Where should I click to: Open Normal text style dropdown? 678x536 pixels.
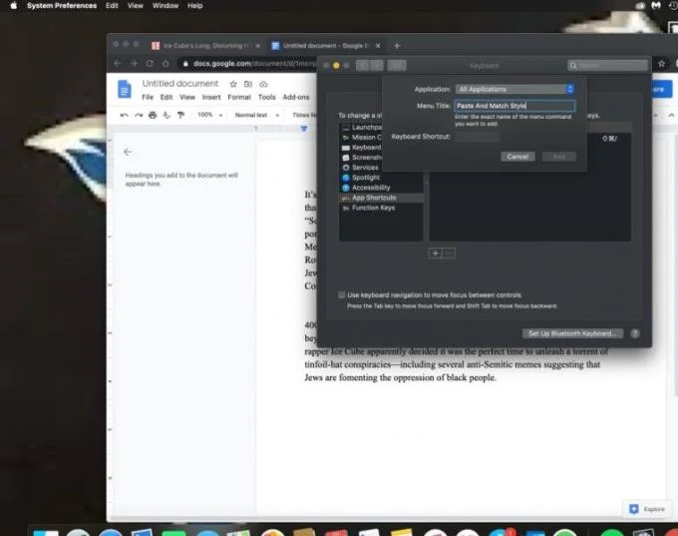click(257, 115)
